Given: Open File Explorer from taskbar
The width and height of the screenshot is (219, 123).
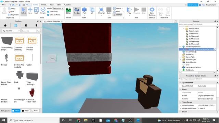Looking at the screenshot, I should [86, 120].
